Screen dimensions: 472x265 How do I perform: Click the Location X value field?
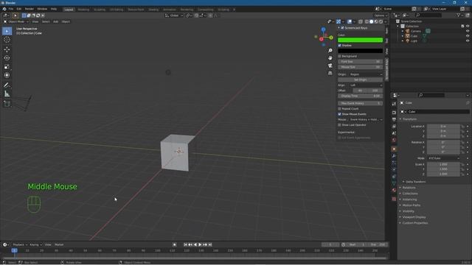[x=443, y=127]
